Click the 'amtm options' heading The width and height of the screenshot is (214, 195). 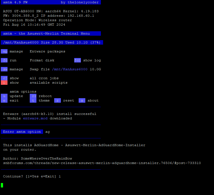(x=23, y=92)
